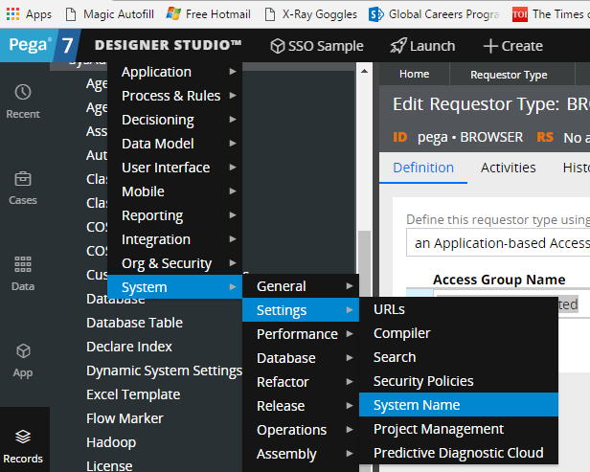Choose Search in Settings submenu
590x472 pixels.
pos(459,357)
